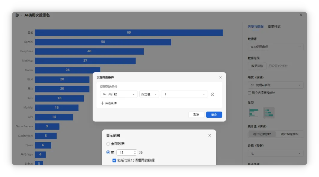
Task: Click the 豆包 bar showing 69
Action: (129, 33)
